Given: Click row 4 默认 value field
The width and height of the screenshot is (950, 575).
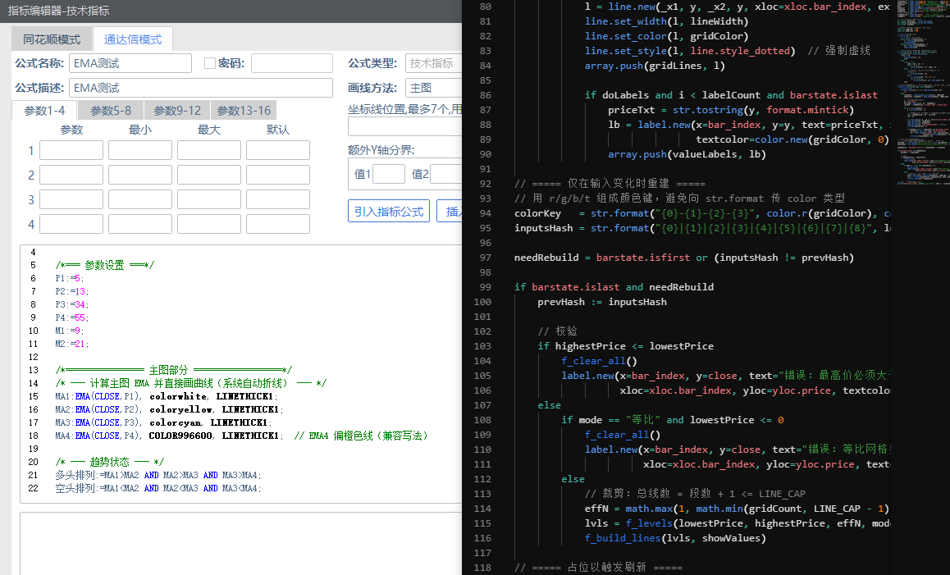Looking at the screenshot, I should pos(277,224).
